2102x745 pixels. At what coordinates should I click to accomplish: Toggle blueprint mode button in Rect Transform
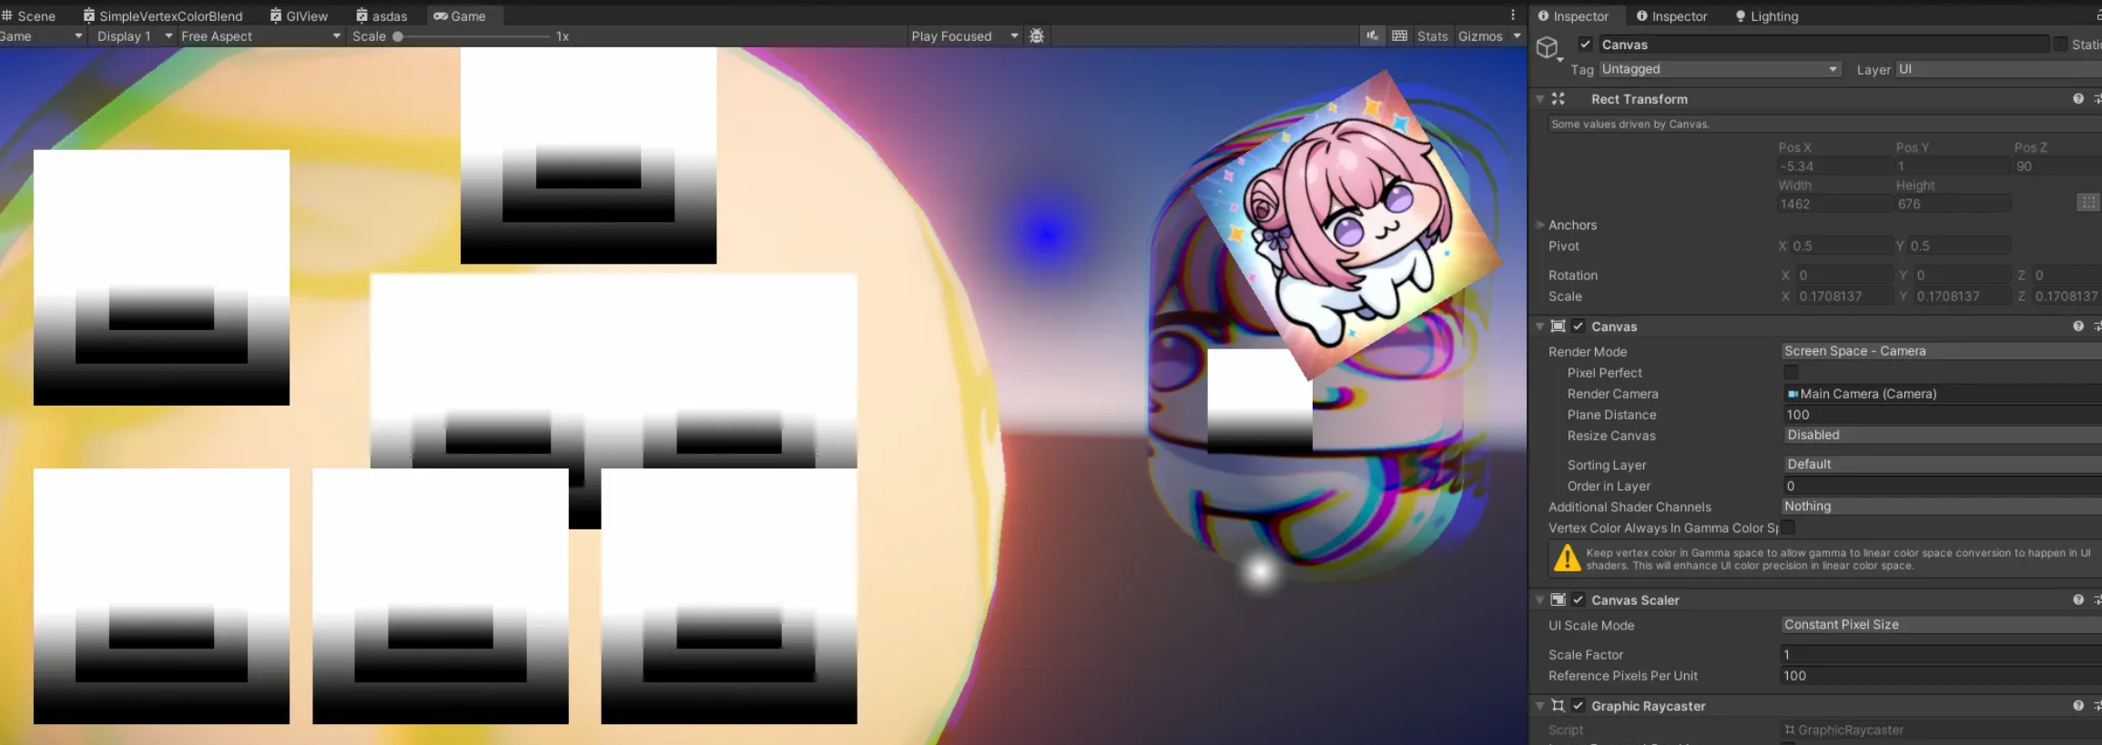pyautogui.click(x=2088, y=203)
